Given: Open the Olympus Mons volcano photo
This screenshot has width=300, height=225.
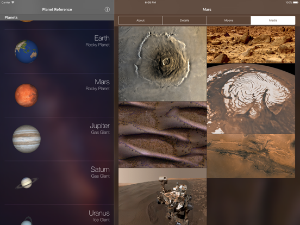Looking at the screenshot, I should pos(162,64).
